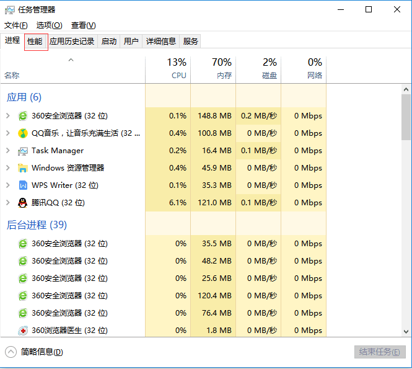Viewport: 412px width, 369px height.
Task: Open the 查看(V) menu
Action: pyautogui.click(x=83, y=25)
